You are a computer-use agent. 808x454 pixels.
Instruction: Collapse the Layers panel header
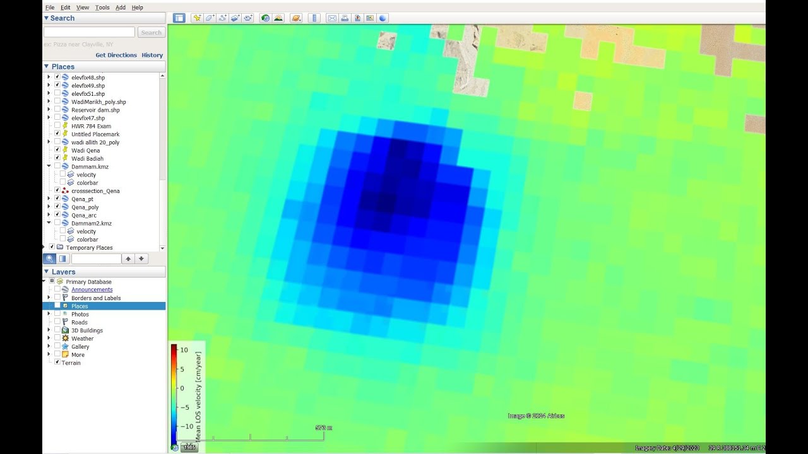point(104,272)
